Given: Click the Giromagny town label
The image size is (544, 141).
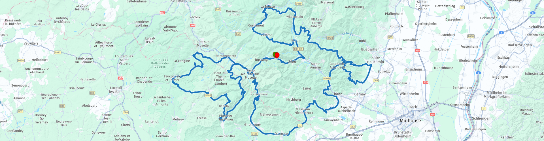Looking at the screenshot, I should [x=252, y=125].
